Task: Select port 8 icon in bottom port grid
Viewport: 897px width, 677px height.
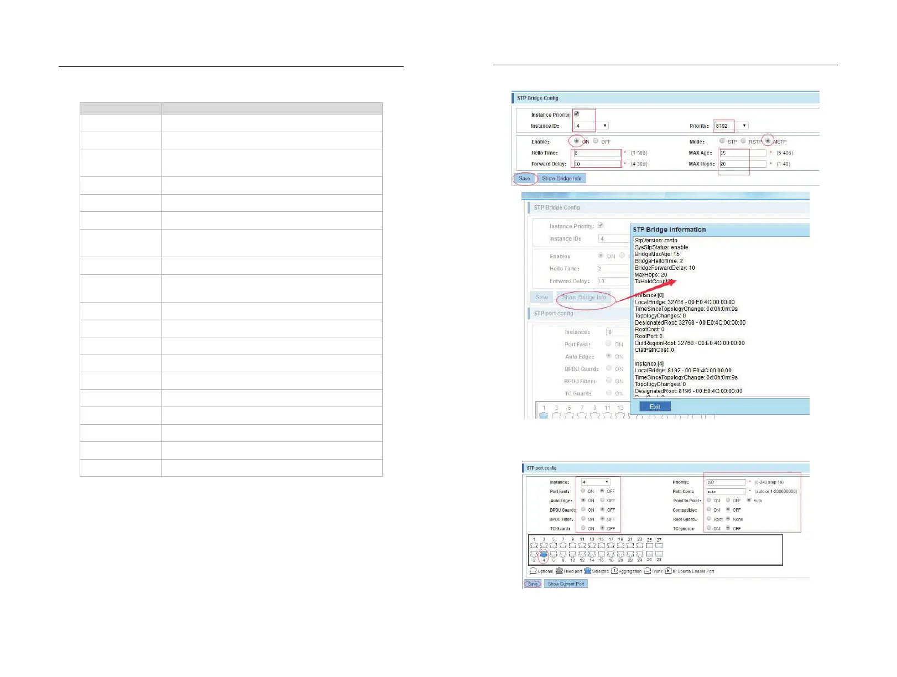Action: (x=563, y=554)
